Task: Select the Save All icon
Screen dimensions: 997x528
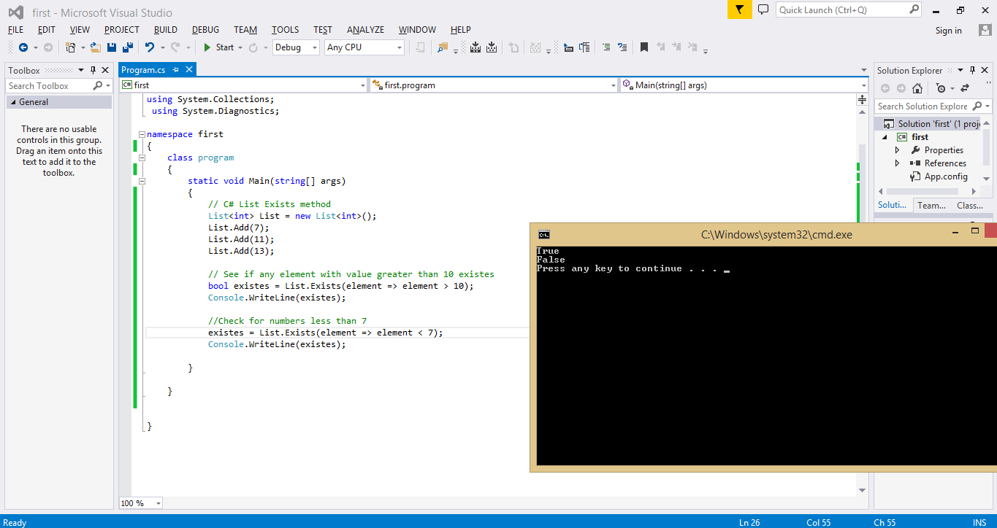Action: pyautogui.click(x=127, y=47)
